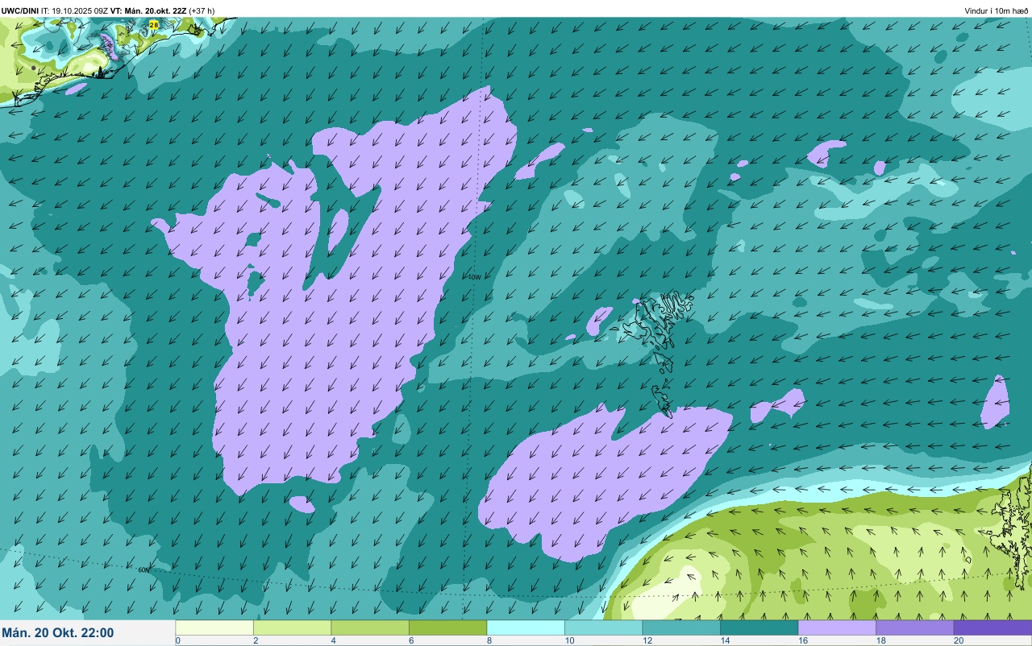Click the legend value 20
This screenshot has width=1032, height=646.
pyautogui.click(x=957, y=640)
